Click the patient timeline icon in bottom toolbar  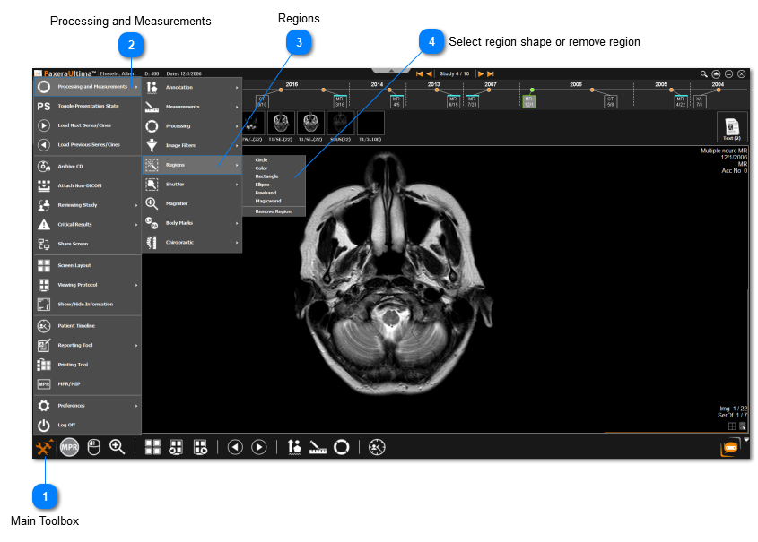click(x=377, y=447)
